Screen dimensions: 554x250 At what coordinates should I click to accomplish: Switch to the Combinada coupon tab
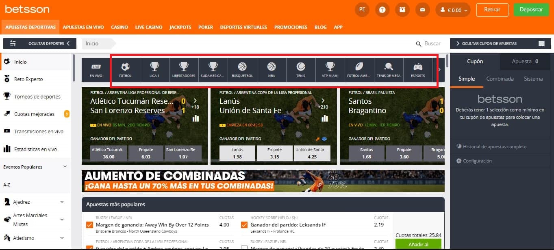pos(500,79)
